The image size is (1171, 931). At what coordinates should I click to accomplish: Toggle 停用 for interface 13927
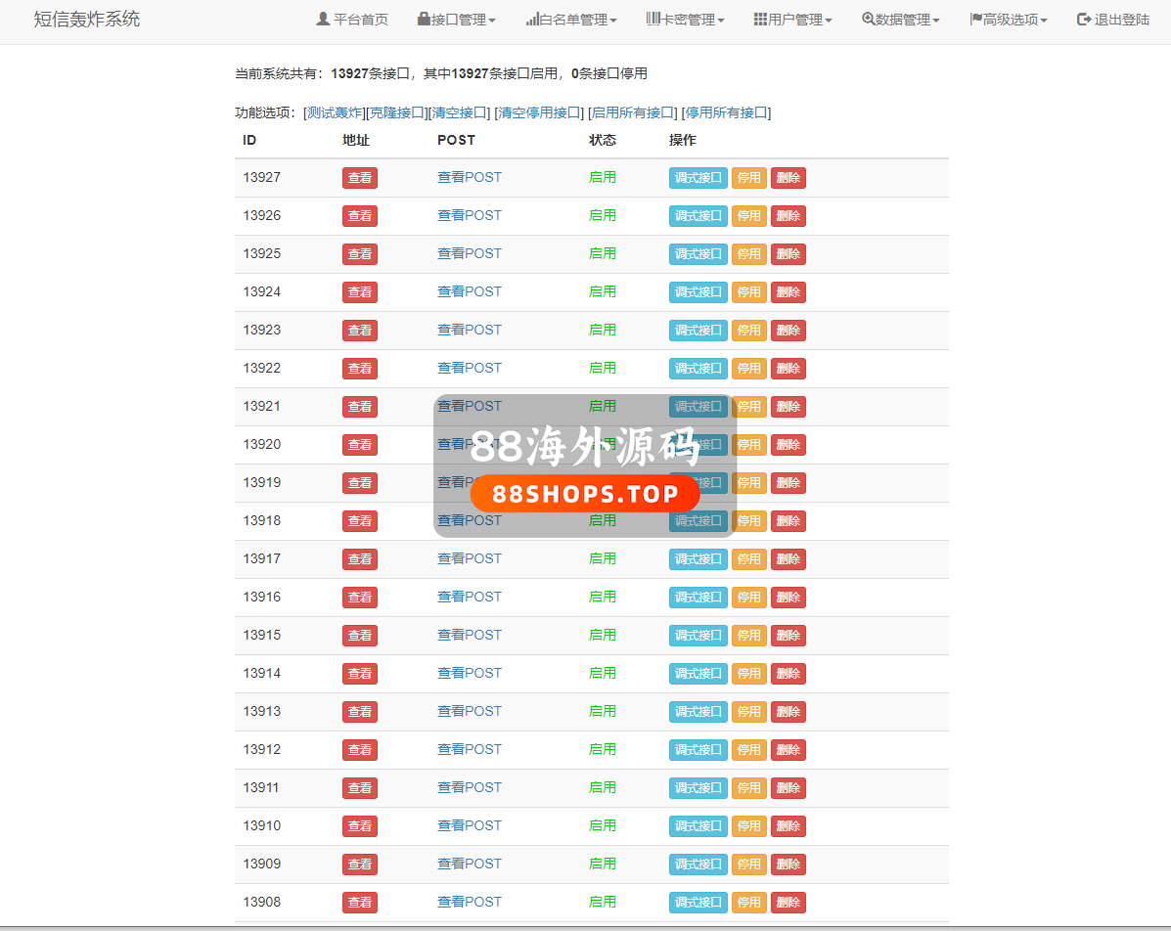748,178
